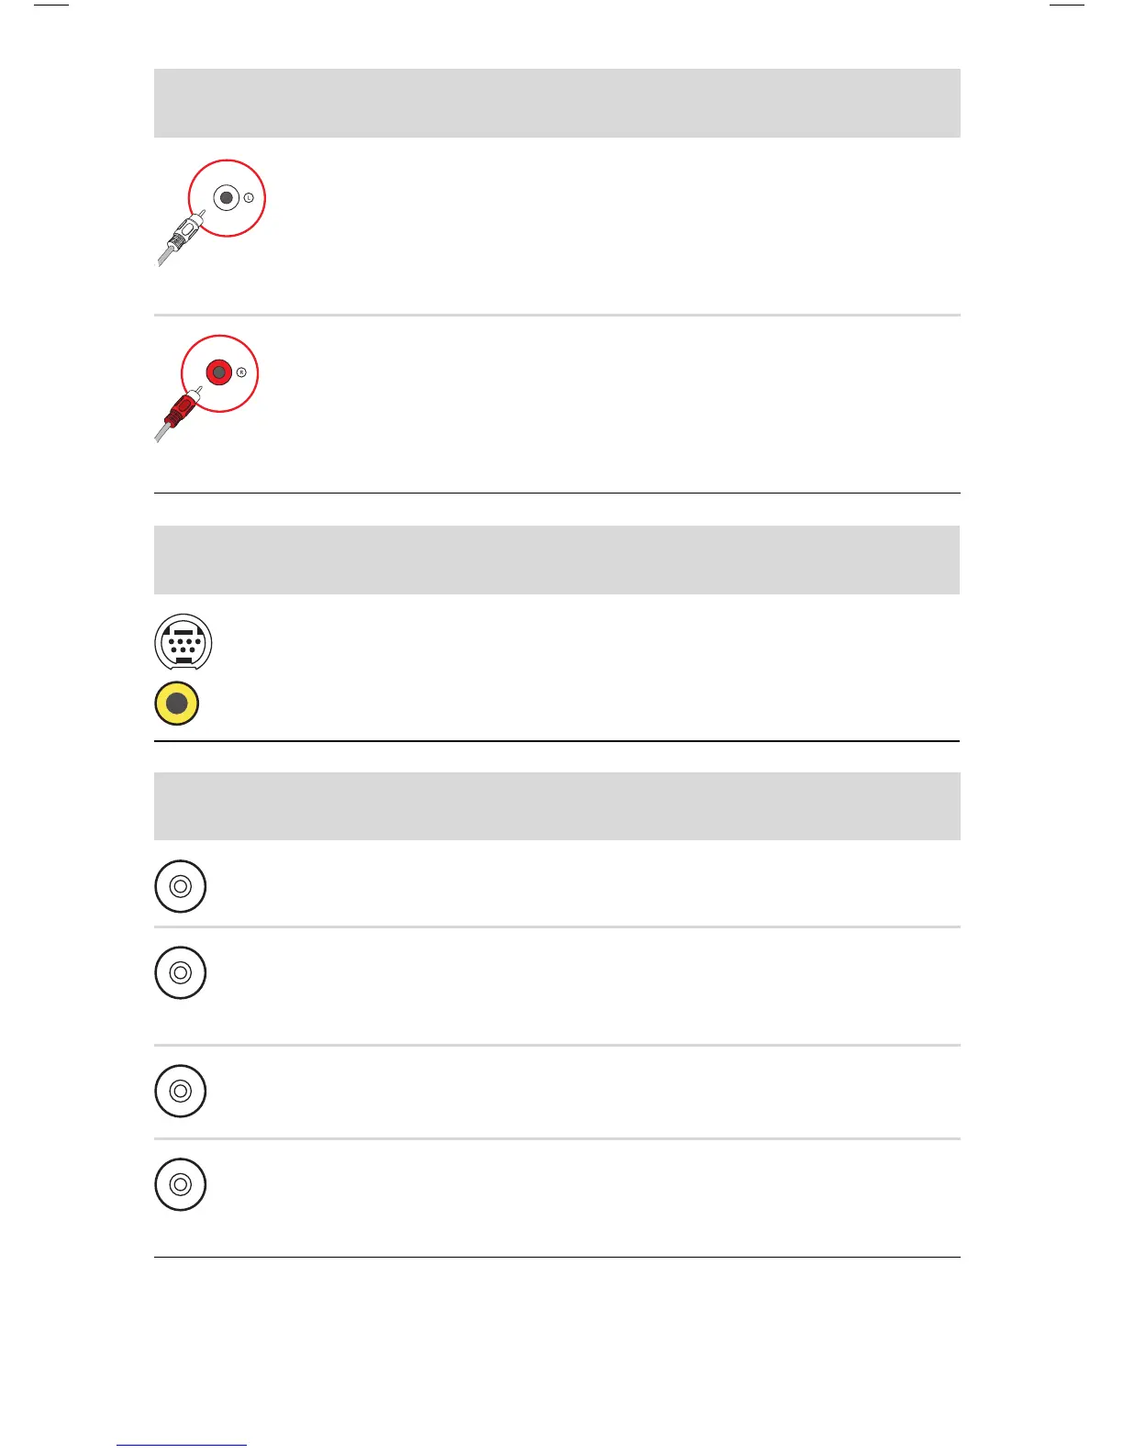
Task: Click the yellow composite video connector
Action: (x=177, y=704)
